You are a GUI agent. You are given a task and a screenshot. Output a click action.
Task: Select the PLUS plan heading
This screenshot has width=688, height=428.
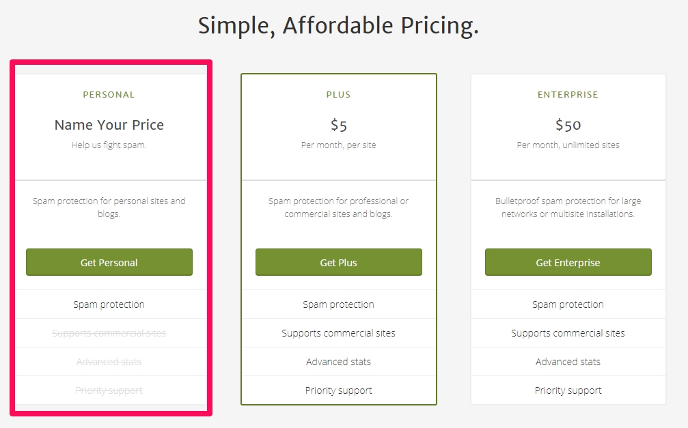point(338,95)
